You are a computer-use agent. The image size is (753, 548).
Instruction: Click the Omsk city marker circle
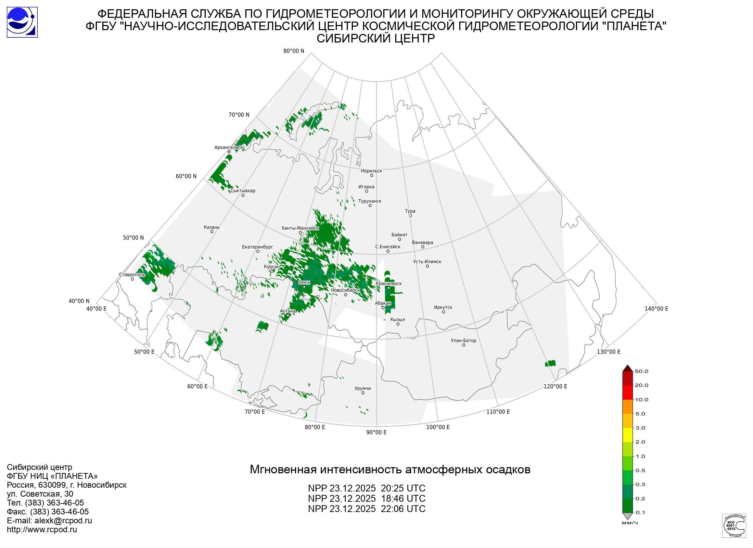pos(304,287)
